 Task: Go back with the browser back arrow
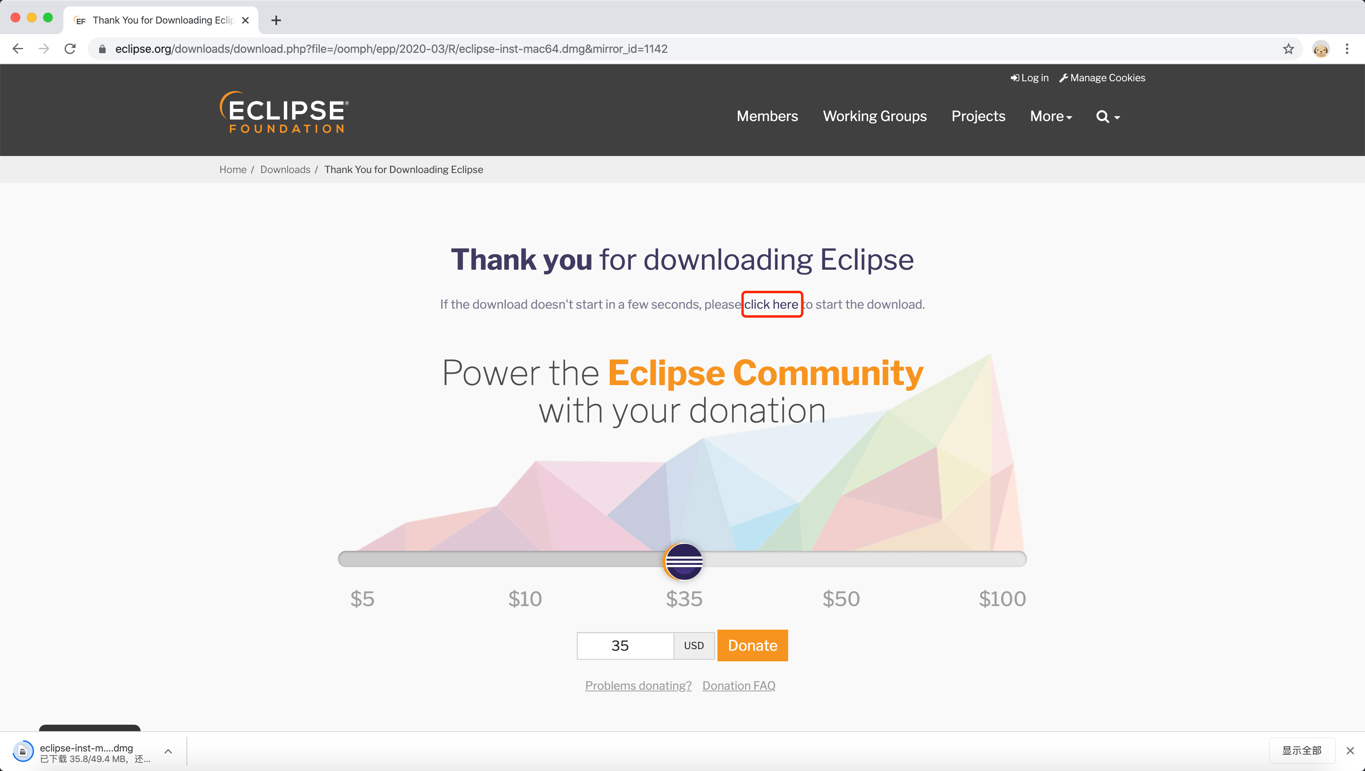click(x=18, y=49)
